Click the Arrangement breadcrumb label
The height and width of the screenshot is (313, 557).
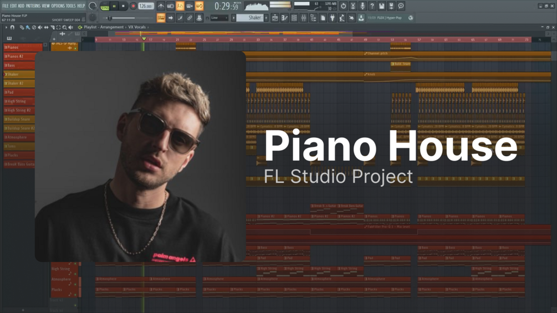[x=111, y=27]
